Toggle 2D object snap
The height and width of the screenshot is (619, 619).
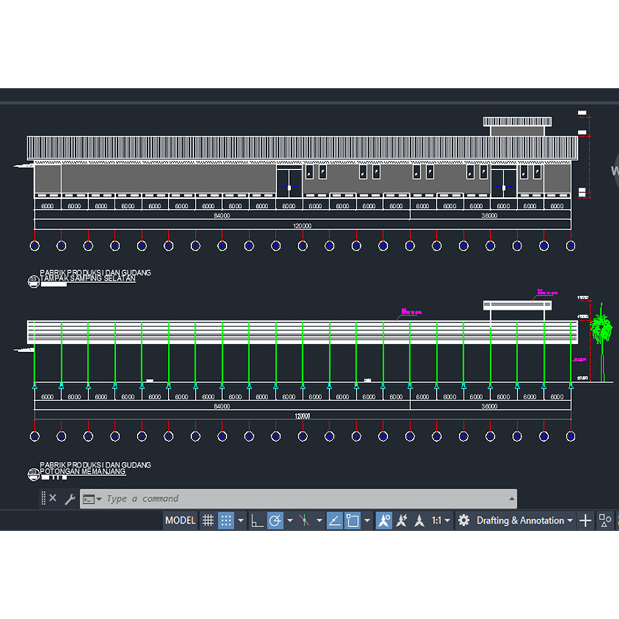353,520
